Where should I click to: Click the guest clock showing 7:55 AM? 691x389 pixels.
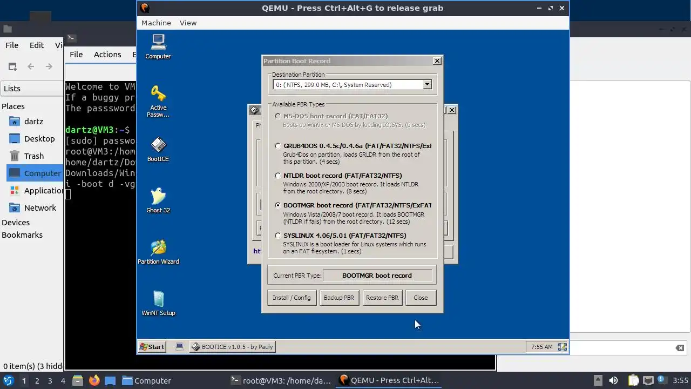point(541,347)
